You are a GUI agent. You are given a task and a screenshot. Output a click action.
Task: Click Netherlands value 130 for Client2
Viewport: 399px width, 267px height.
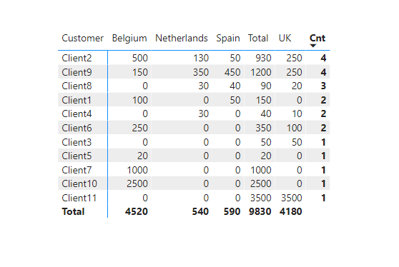click(201, 58)
